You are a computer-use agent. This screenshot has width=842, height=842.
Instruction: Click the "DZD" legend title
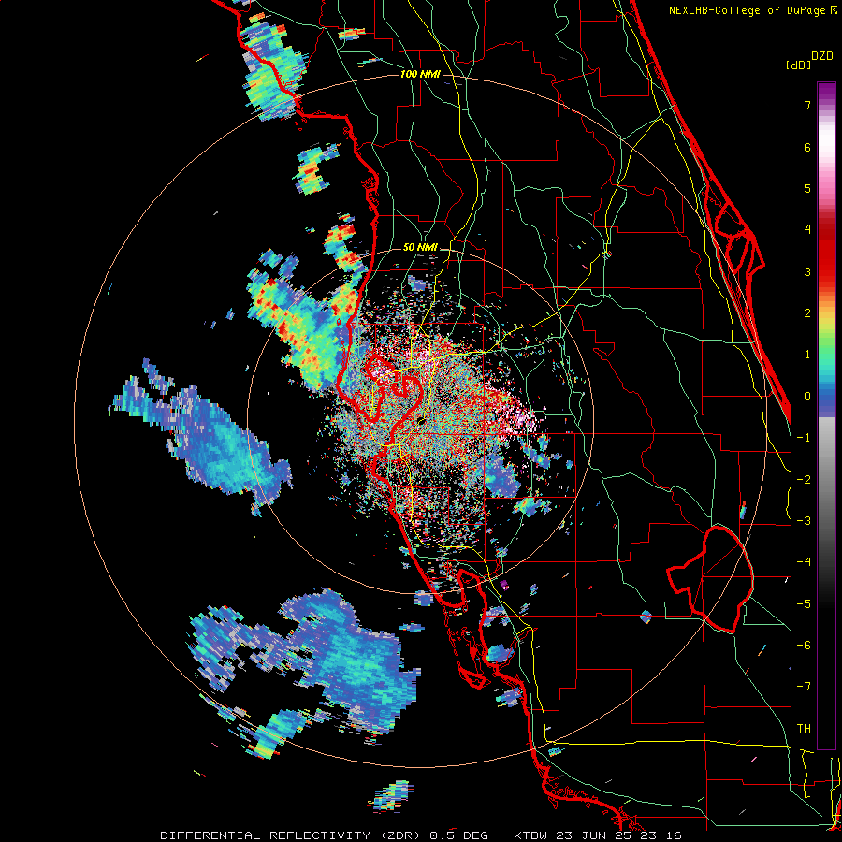click(x=822, y=56)
